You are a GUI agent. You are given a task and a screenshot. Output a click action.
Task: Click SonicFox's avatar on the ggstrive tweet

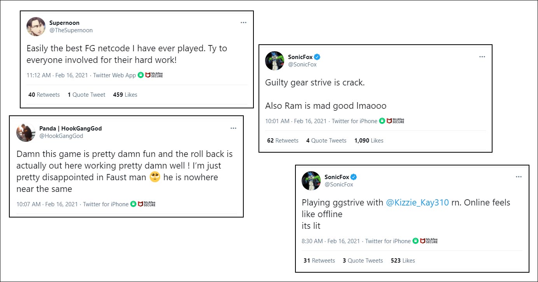tap(311, 181)
